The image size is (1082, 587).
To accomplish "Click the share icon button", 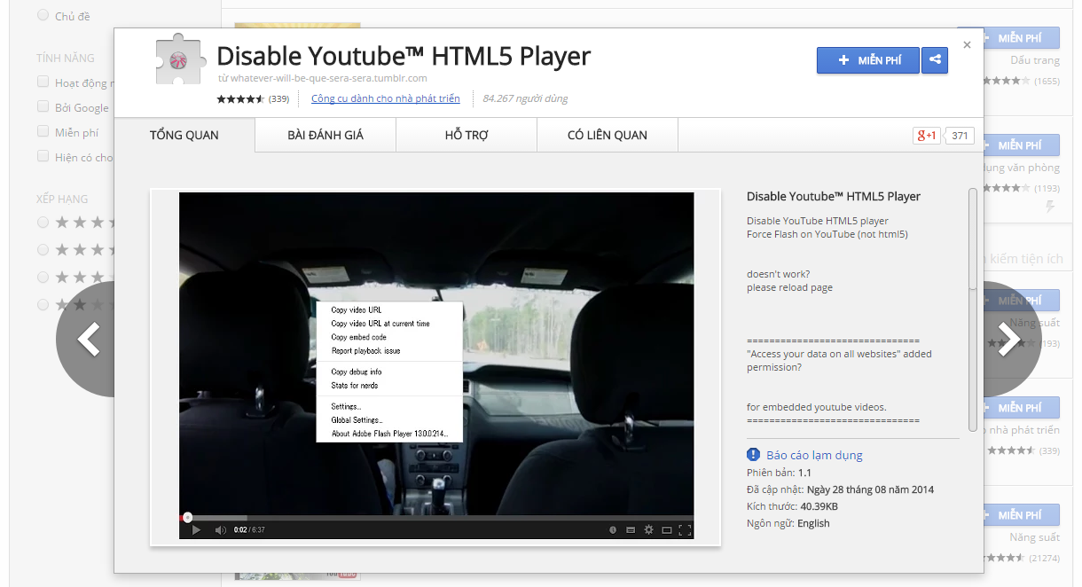I will 934,60.
